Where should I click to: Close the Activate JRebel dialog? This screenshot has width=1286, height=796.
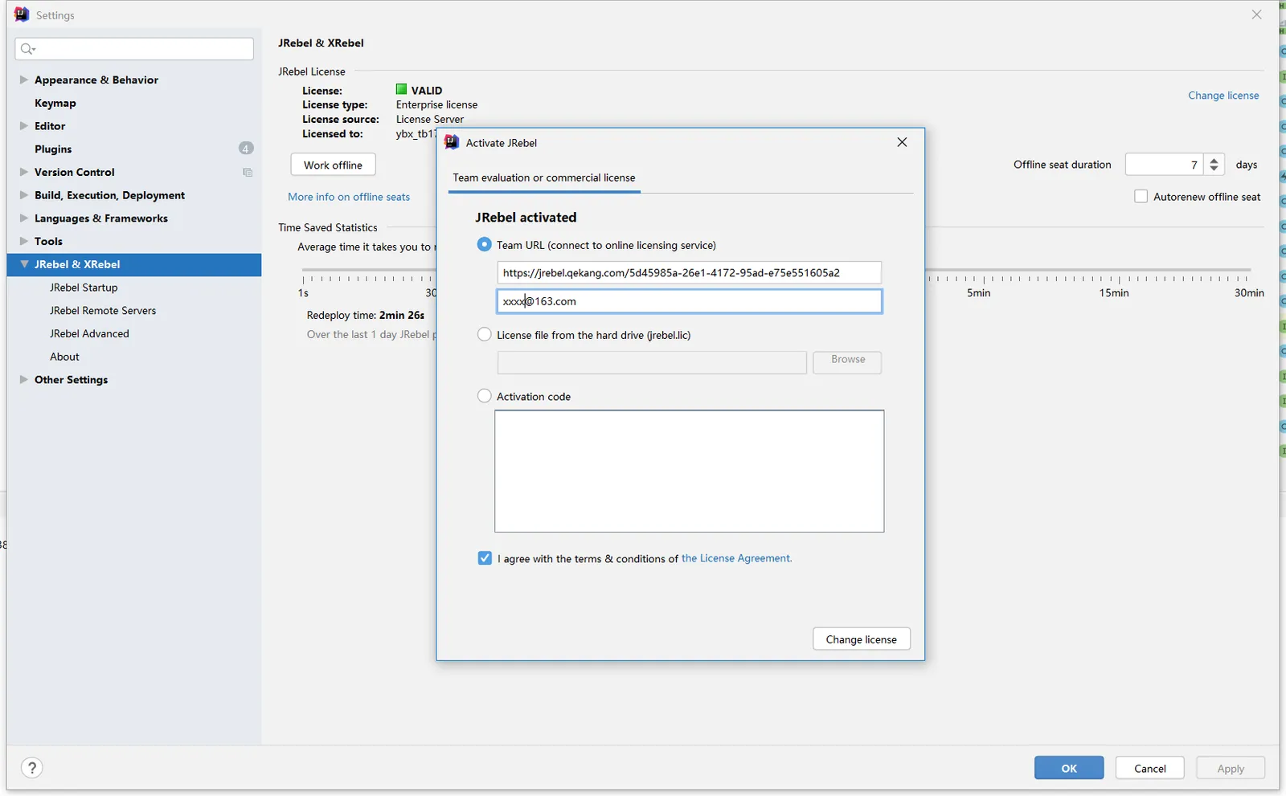(902, 142)
